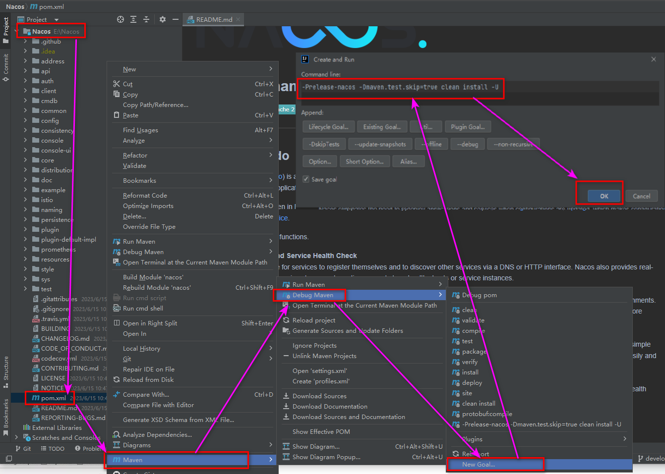
Task: Select Reformat Code in context menu
Action: 193,196
